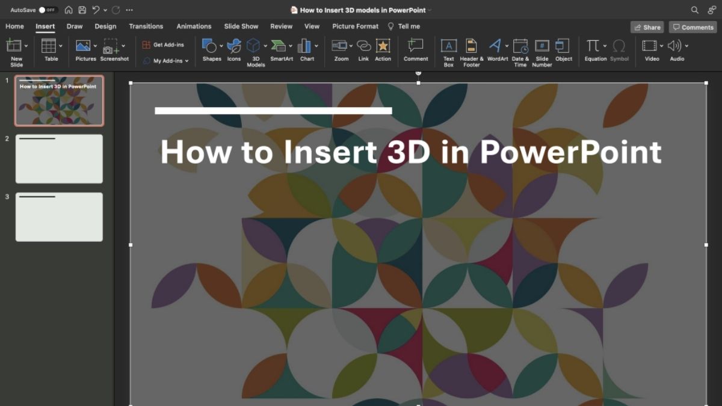Insert a Chart from ribbon
Viewport: 722px width, 406px height.
coord(305,46)
